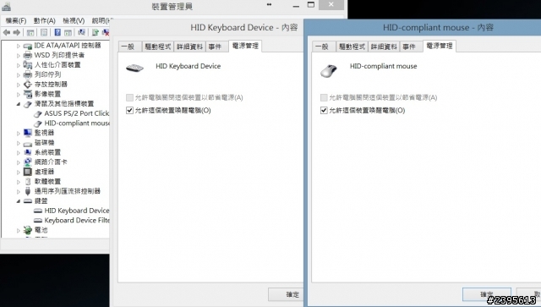Click the Device Manager title bar app icon
Viewport: 541px width, 307px height.
pyautogui.click(x=6, y=6)
